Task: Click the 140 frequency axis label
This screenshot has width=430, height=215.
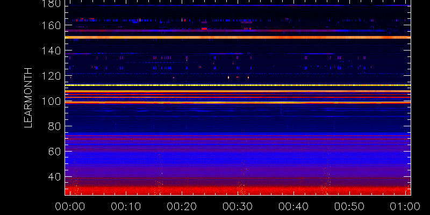Action: 51,51
